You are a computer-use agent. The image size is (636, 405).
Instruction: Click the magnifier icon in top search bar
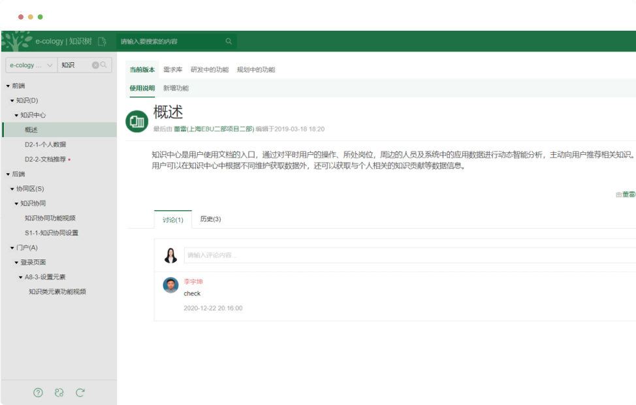(229, 41)
